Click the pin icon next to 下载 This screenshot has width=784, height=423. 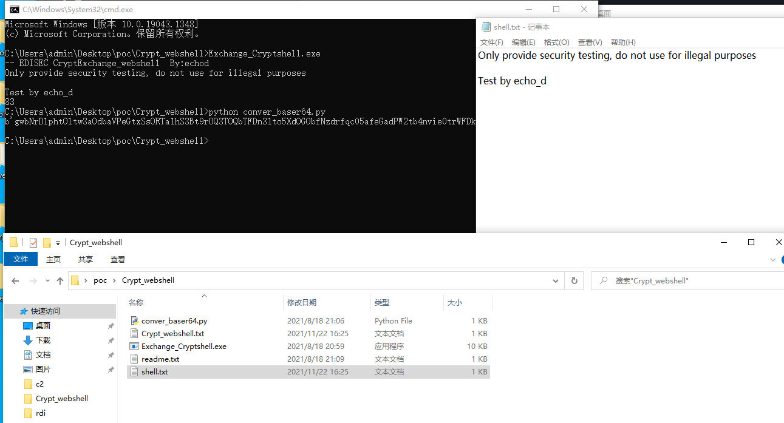(x=111, y=340)
